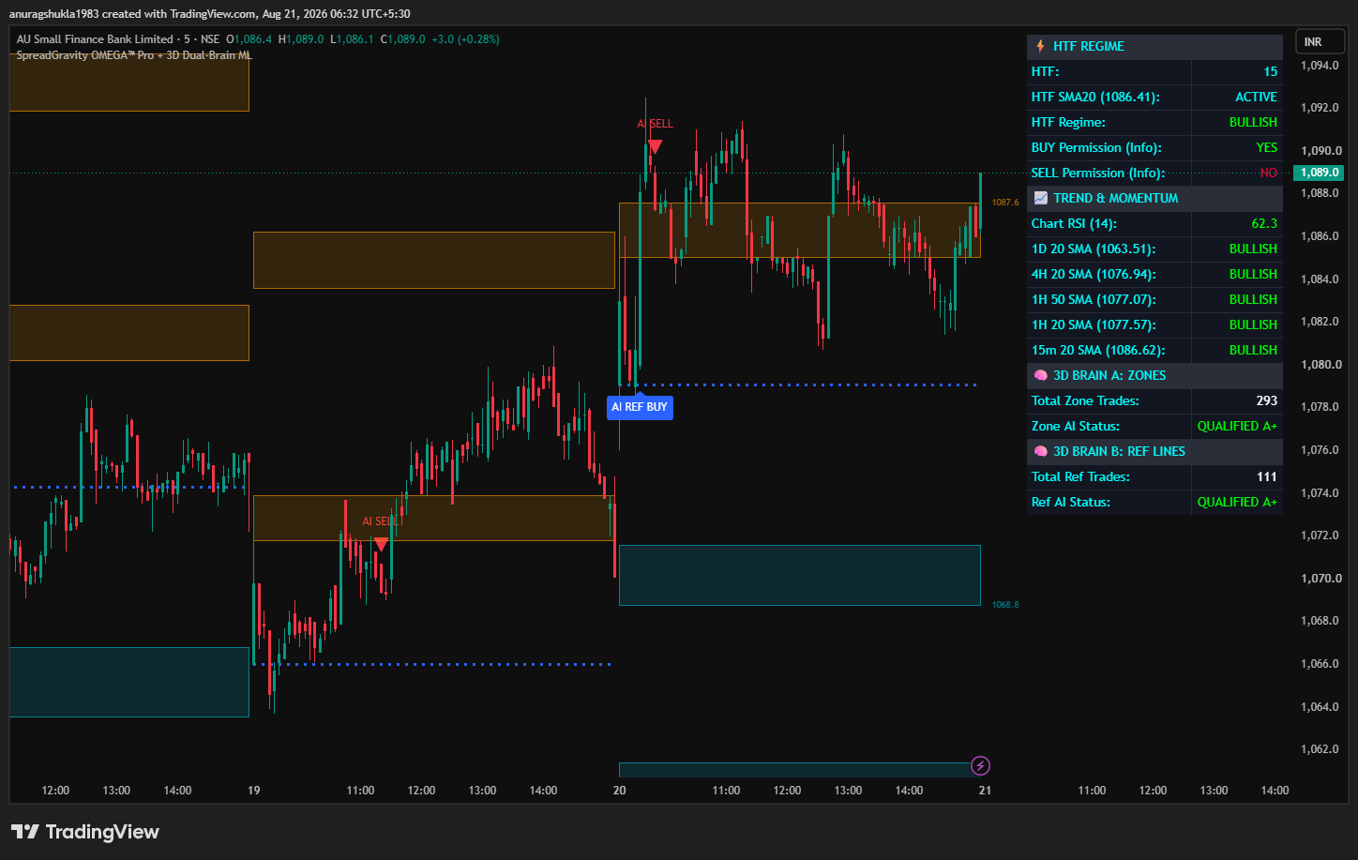1358x860 pixels.
Task: Click BULLISH in the 1H 20 SMA row
Action: (1253, 324)
